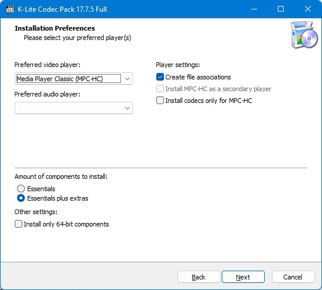Viewport: 322px width, 290px height.
Task: Click the installer box with disc icon
Action: pos(304,34)
